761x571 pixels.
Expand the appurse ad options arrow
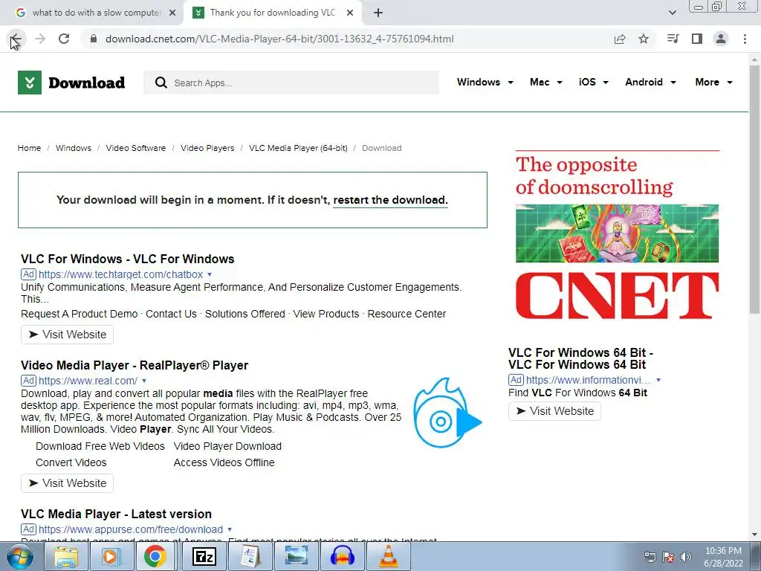pyautogui.click(x=230, y=529)
